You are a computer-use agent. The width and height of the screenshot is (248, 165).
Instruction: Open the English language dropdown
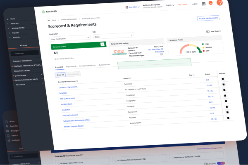coord(170,5)
